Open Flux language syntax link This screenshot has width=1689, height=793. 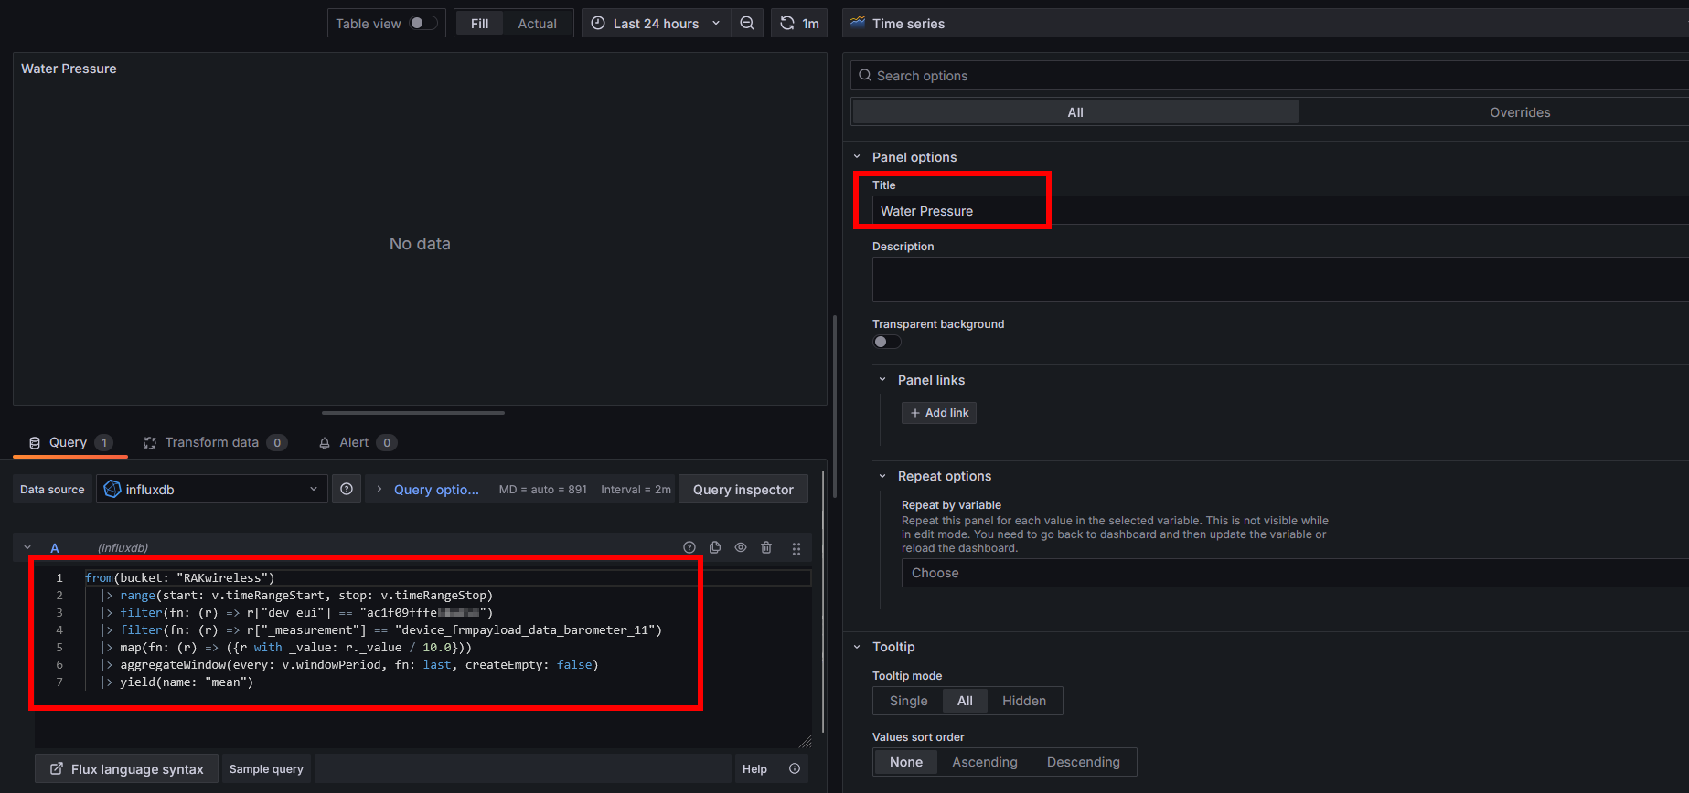tap(126, 769)
